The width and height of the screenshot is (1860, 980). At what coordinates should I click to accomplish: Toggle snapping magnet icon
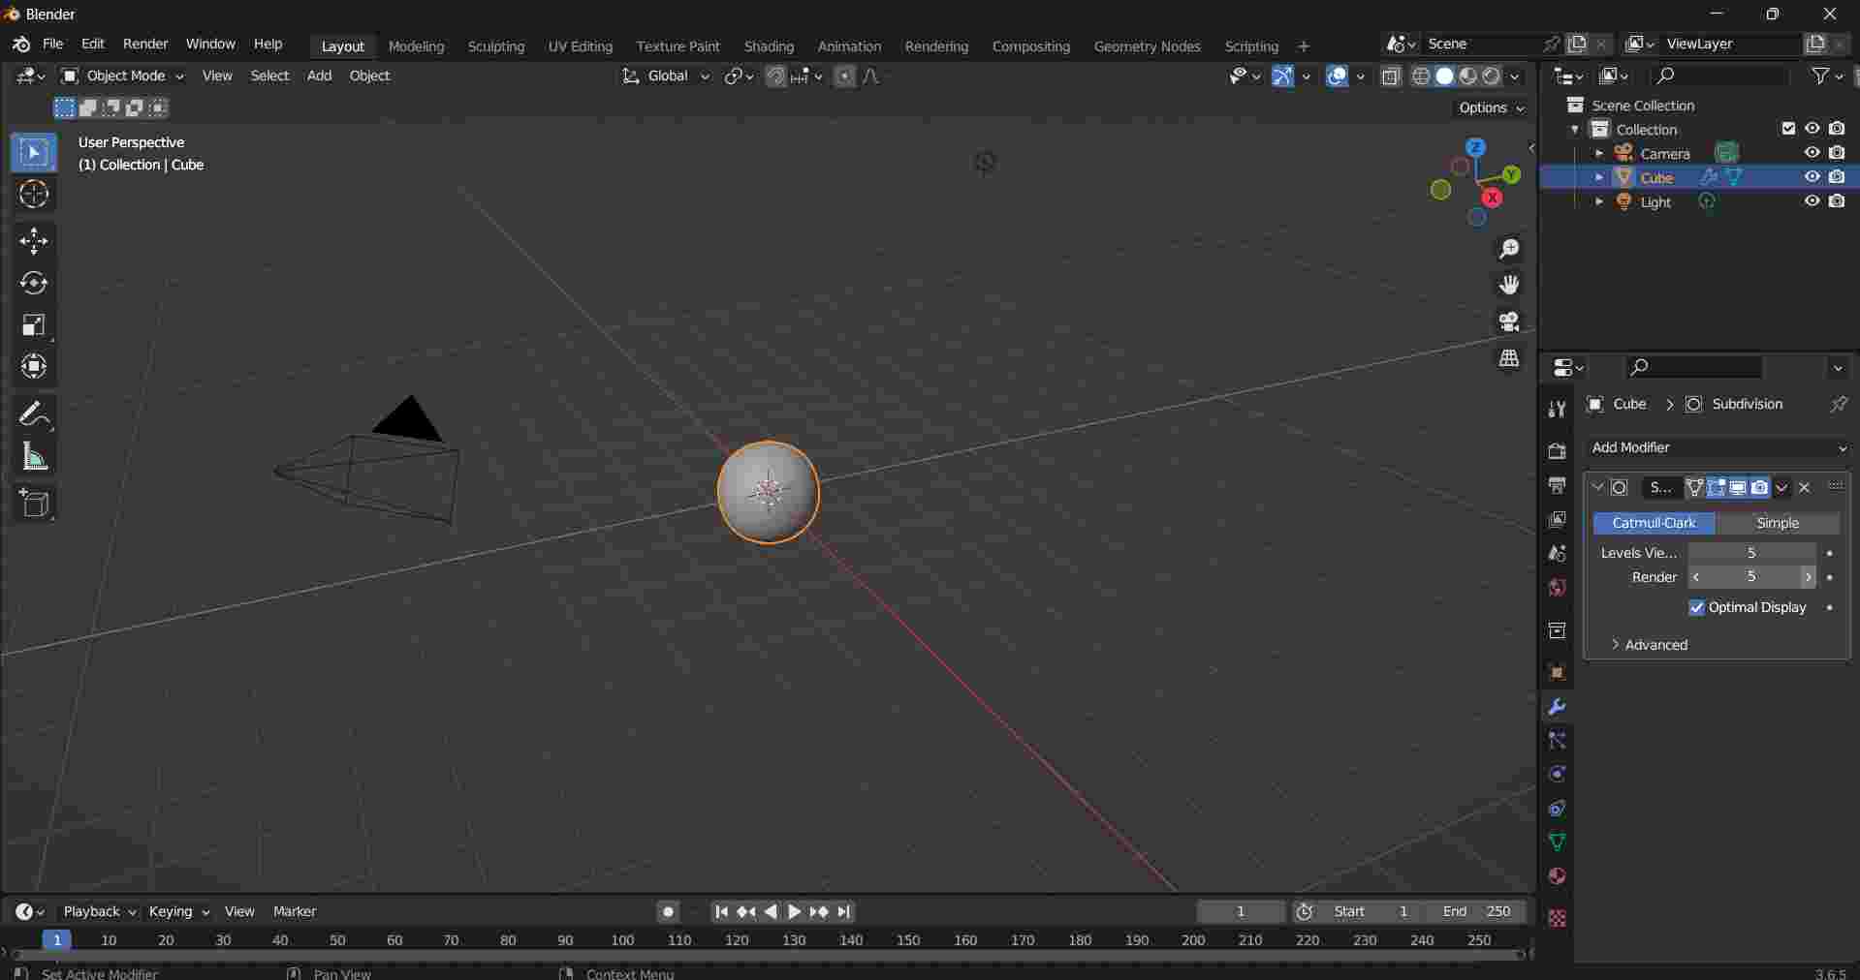(x=775, y=77)
